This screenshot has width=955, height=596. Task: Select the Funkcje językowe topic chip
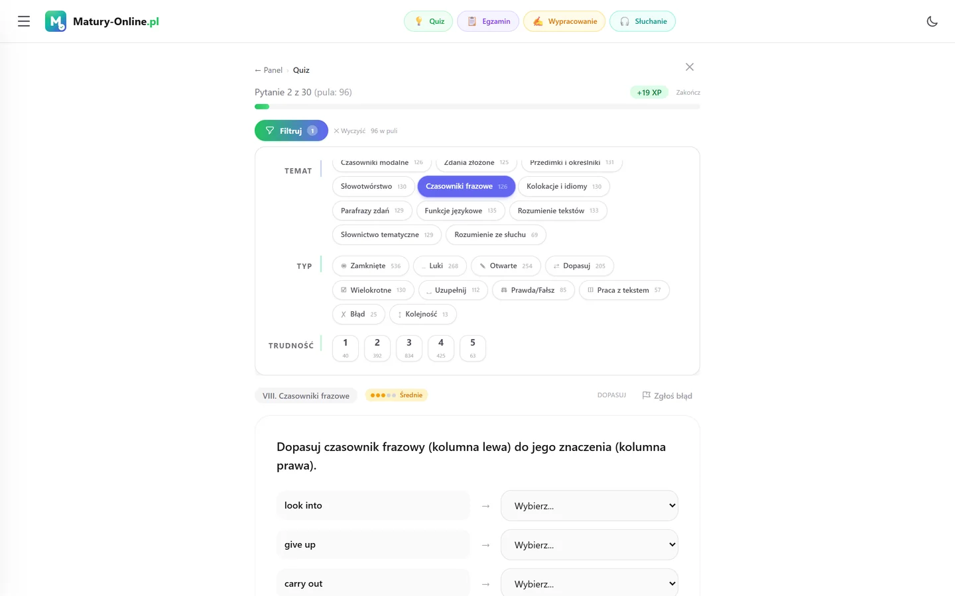pos(460,211)
